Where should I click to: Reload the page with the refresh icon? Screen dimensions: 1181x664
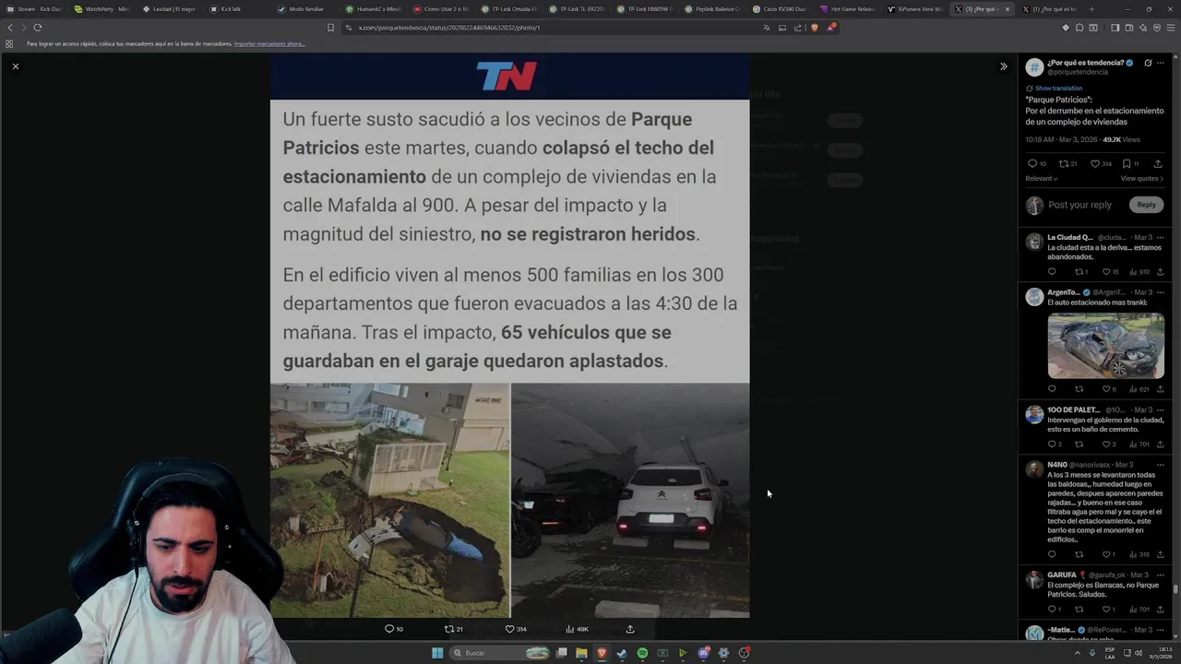(x=38, y=28)
